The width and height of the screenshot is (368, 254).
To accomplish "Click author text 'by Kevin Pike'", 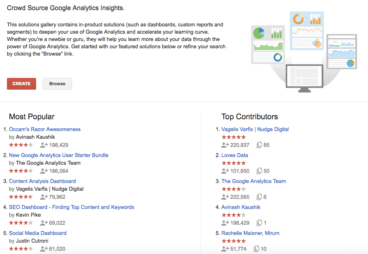I will (x=25, y=215).
